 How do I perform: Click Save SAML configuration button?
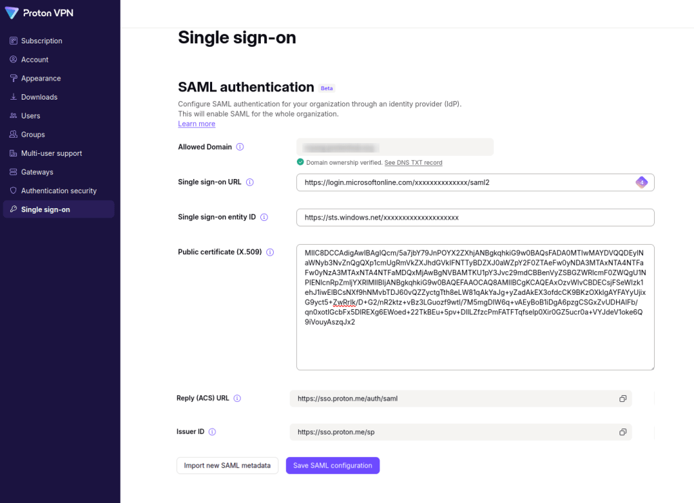(333, 465)
